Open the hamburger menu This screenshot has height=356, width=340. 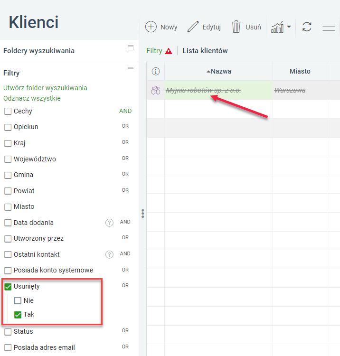coord(329,27)
